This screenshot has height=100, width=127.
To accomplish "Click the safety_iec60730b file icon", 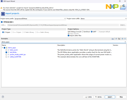I will (8, 57).
